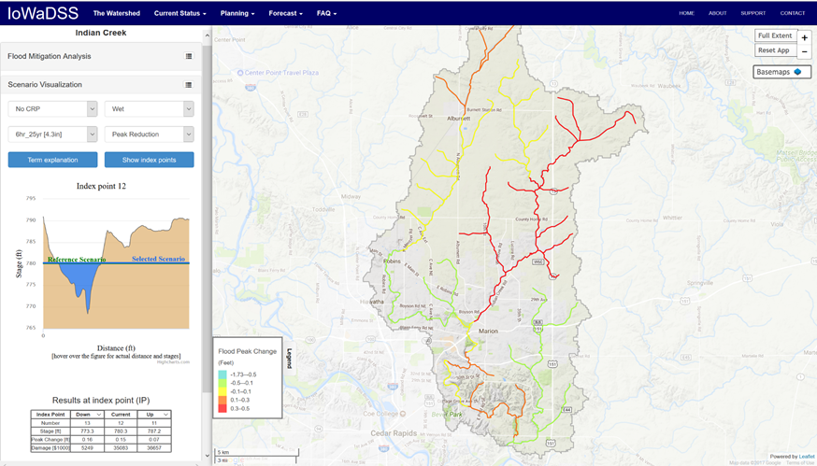Open the Wet condition dropdown

[149, 109]
